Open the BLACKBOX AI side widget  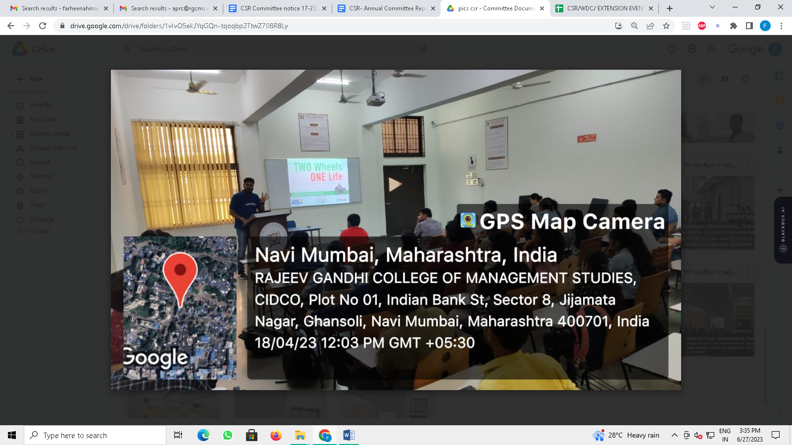coord(783,230)
